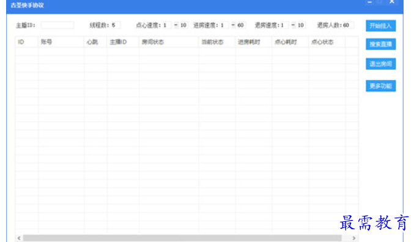Set the 点心速度 maximum field showing 10
Viewport: 414px width, 242px height.
(x=184, y=25)
